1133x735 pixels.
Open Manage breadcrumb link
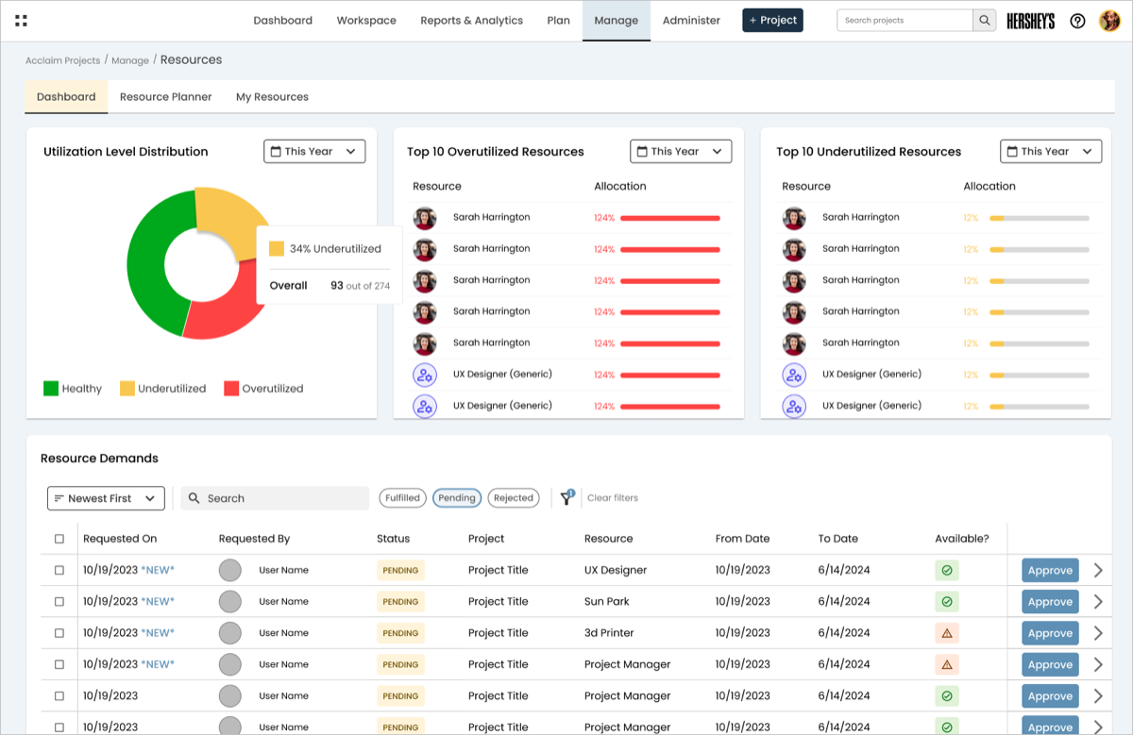pos(130,60)
